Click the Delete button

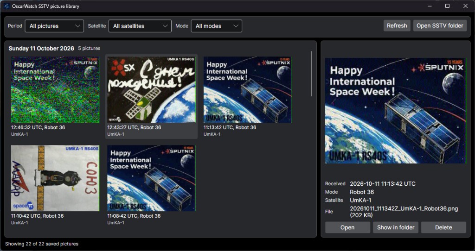click(x=443, y=227)
